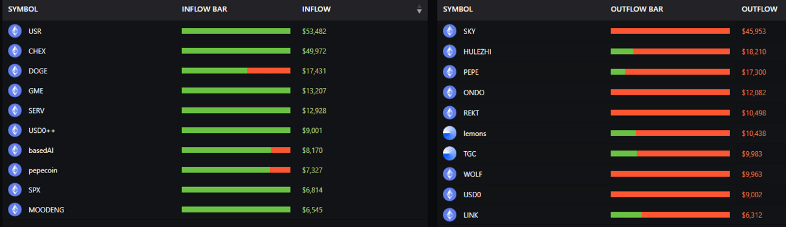This screenshot has width=786, height=227.
Task: Click the PEPE outflow bar
Action: click(670, 72)
